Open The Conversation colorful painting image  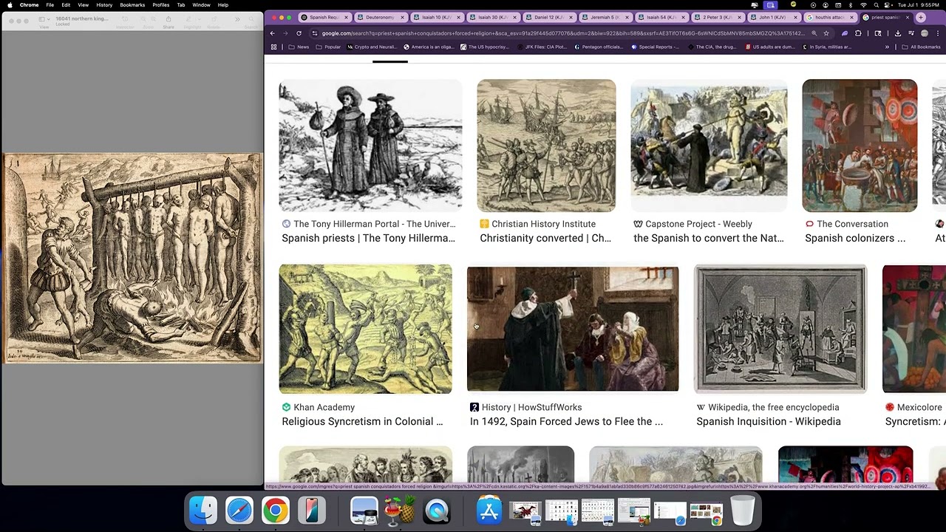[860, 146]
